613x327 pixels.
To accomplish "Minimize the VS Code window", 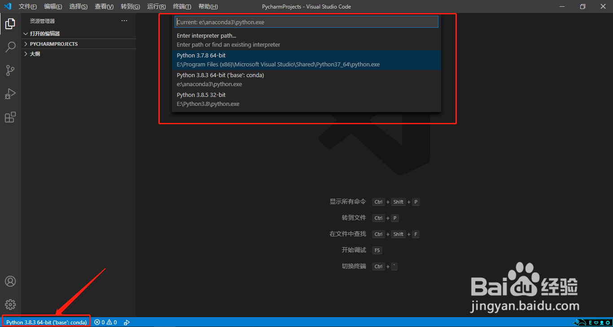I will 562,6.
